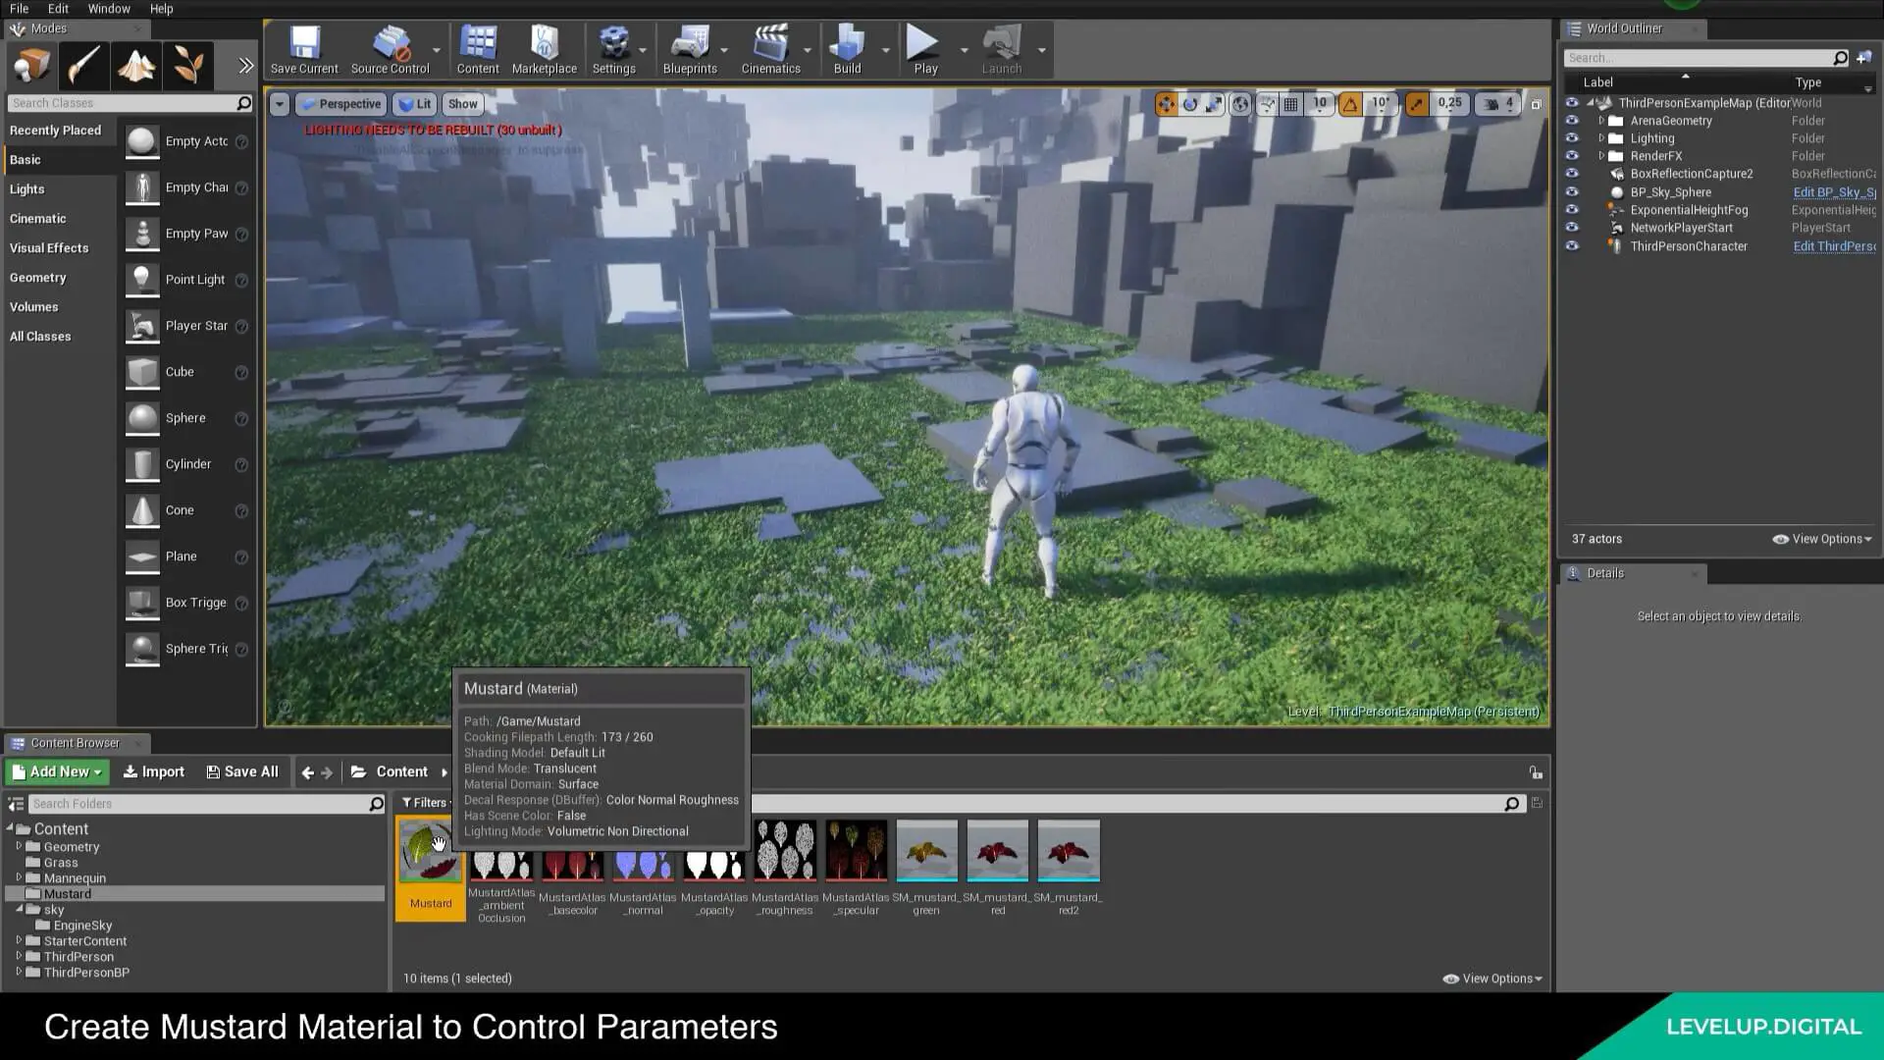Open scale snap 0.25 dropdown
This screenshot has height=1060, width=1884.
[1449, 103]
